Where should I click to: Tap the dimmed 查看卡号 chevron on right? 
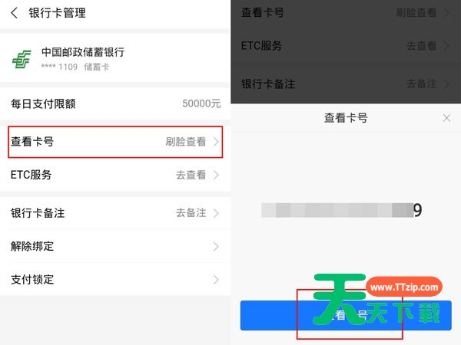(x=446, y=13)
